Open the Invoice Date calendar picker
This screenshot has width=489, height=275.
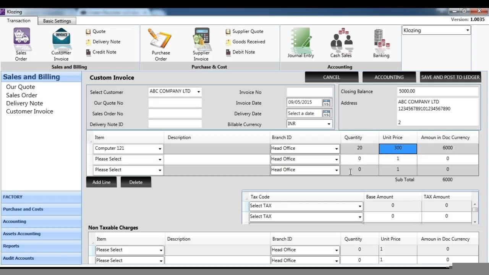[326, 103]
